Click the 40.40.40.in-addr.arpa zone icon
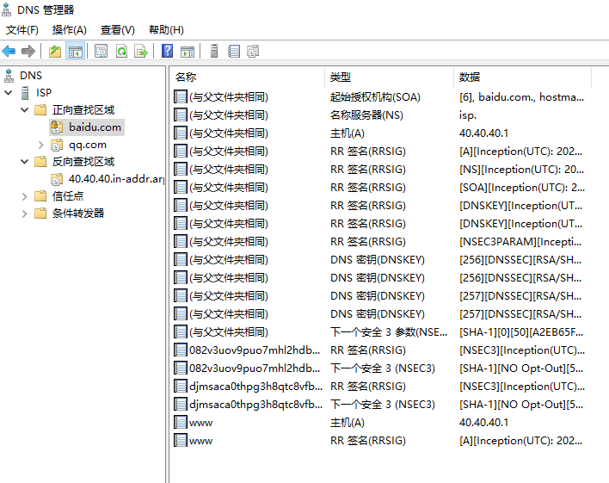Screen dimensions: 609x483 [x=57, y=179]
